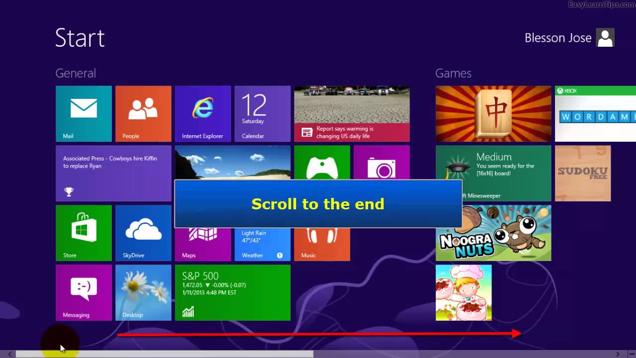This screenshot has height=358, width=636.
Task: Open the Mail tile
Action: click(x=83, y=114)
